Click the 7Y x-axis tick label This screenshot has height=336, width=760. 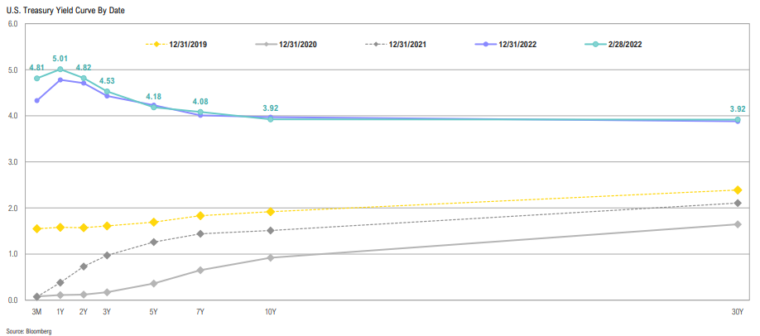(x=200, y=312)
